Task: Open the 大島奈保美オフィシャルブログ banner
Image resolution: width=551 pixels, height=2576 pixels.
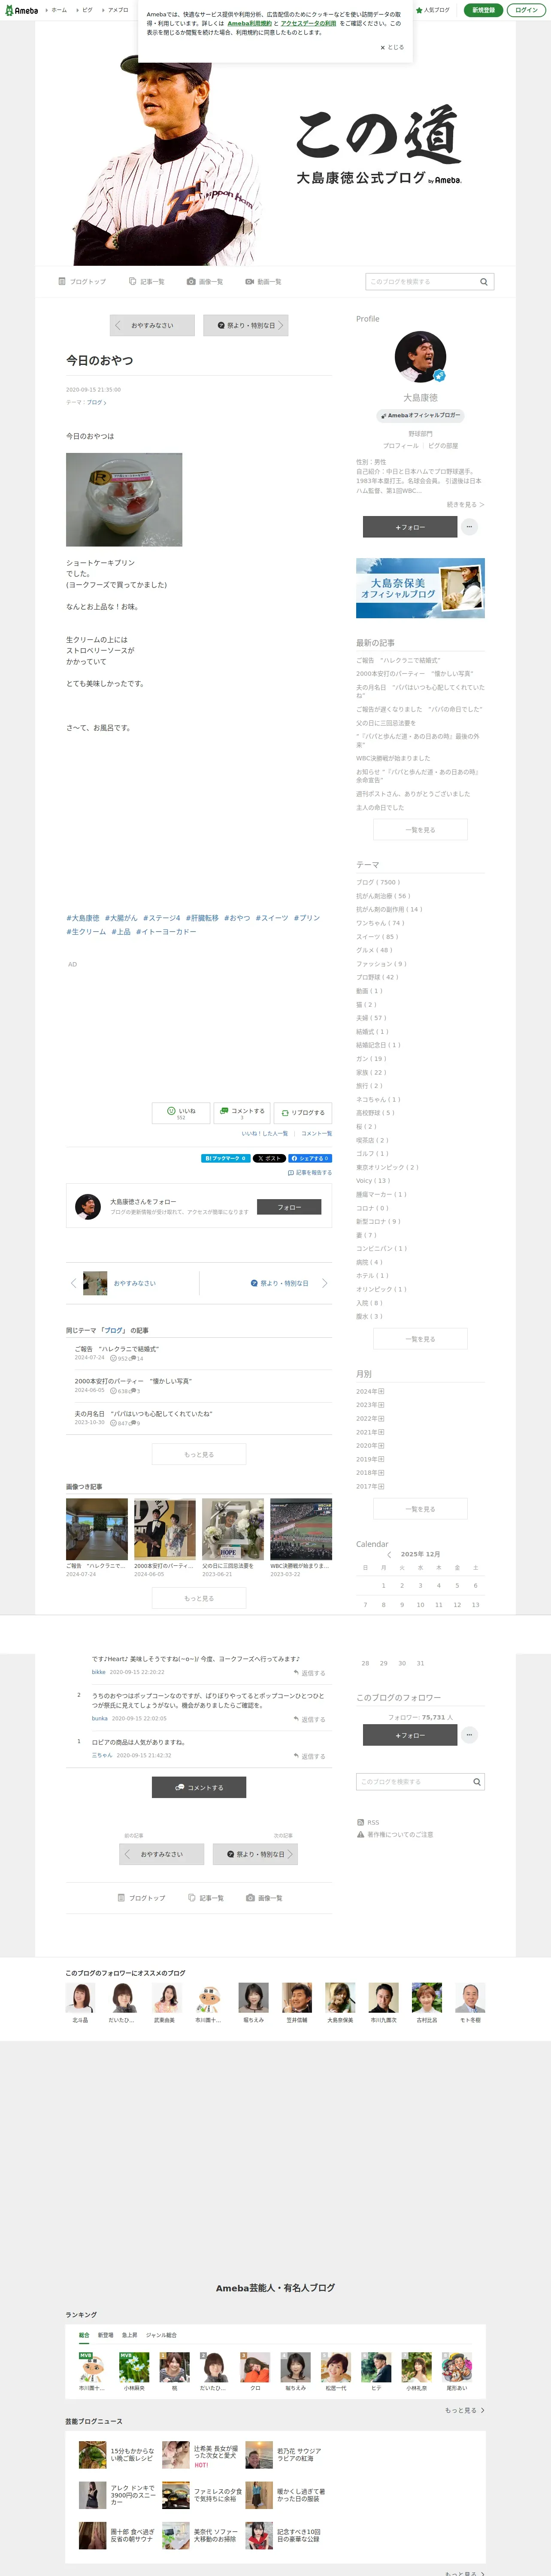Action: click(420, 588)
